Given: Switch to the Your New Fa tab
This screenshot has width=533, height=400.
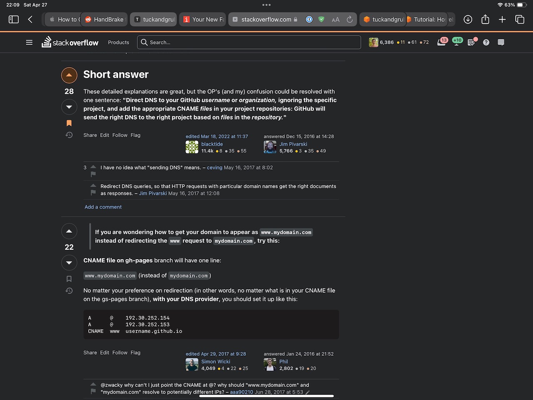Looking at the screenshot, I should coord(204,20).
